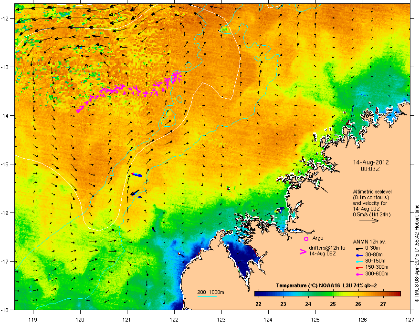Screen dimensions: 420x324
Task: Click the dark red end of temperature colorbar
Action: 398,294
